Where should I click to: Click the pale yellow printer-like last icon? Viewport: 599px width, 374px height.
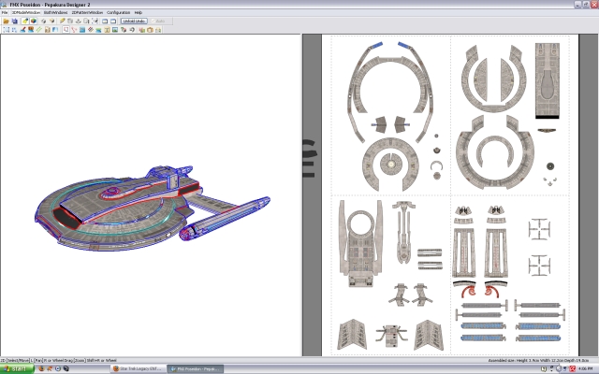click(x=158, y=29)
